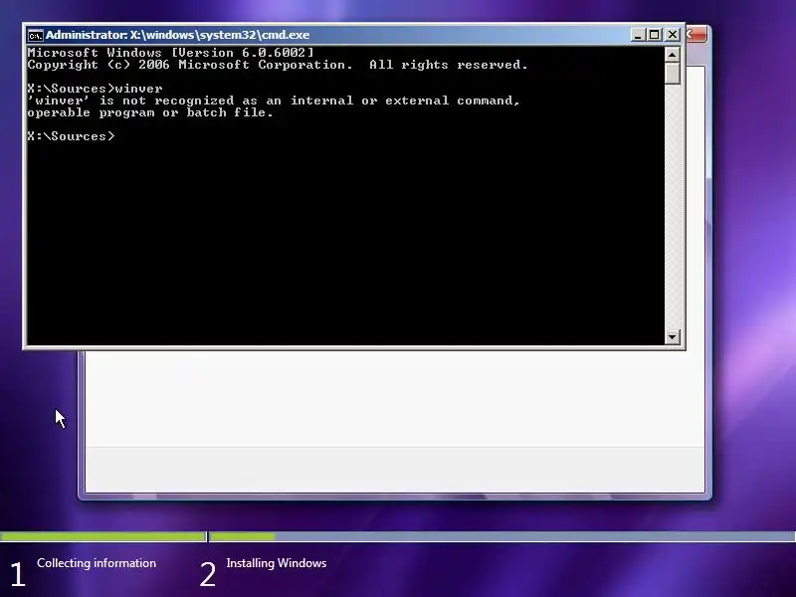Click the console scrollbar up arrow

673,55
